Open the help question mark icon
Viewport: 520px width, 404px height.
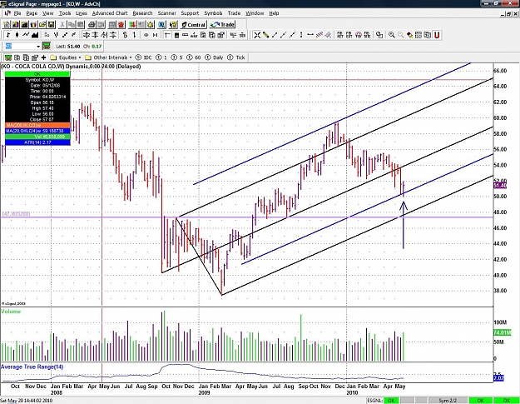tap(173, 24)
